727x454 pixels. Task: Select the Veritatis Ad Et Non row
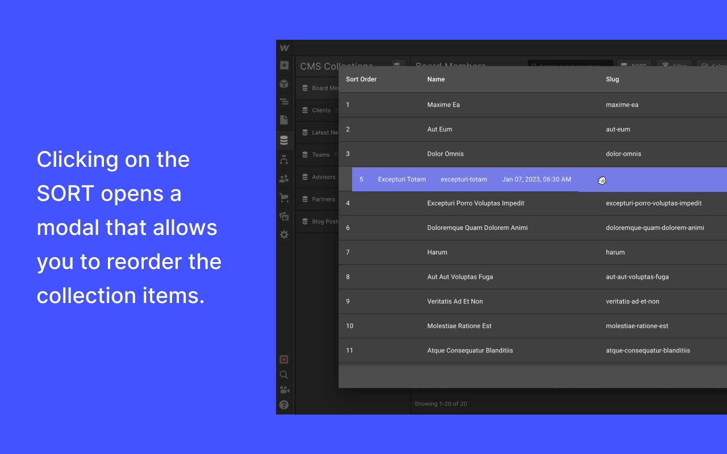[x=533, y=301]
